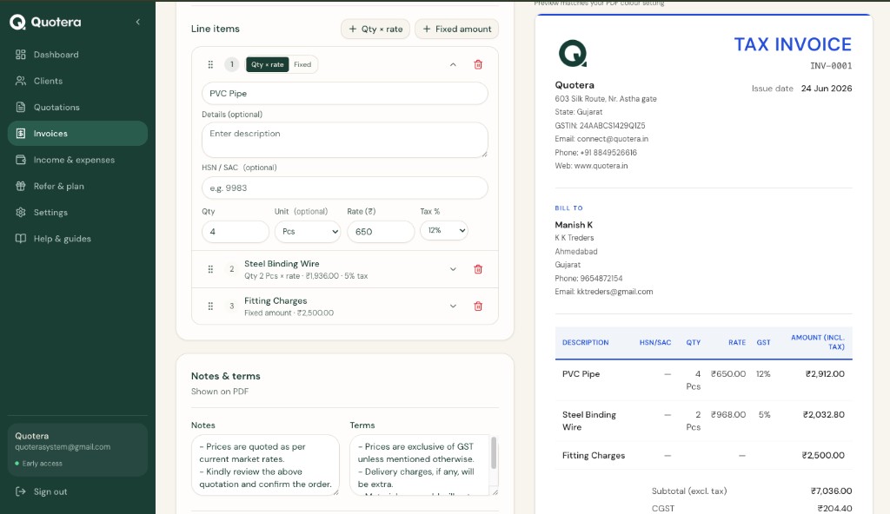Click the Notes text area

click(x=265, y=465)
